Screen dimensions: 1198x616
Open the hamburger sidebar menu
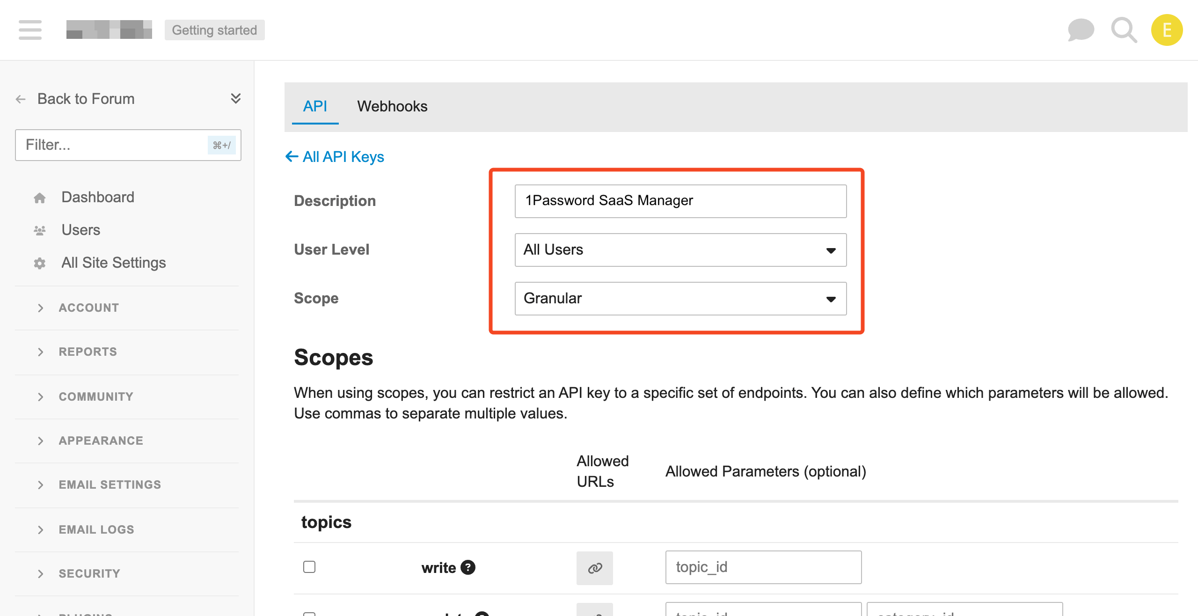[30, 30]
